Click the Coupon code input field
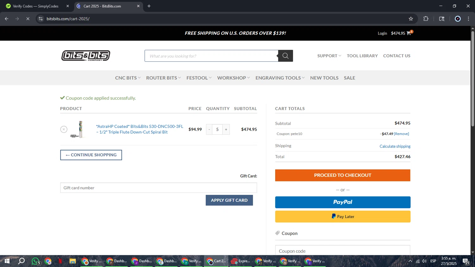Image resolution: width=475 pixels, height=267 pixels. 343,250
